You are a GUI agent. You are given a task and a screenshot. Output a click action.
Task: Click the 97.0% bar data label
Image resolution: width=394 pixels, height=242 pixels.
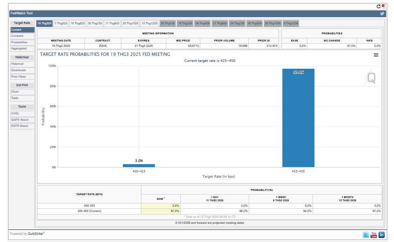coord(298,73)
